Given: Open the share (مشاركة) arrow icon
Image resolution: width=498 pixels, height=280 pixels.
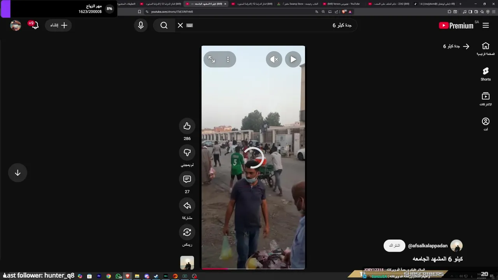Looking at the screenshot, I should pos(187,205).
